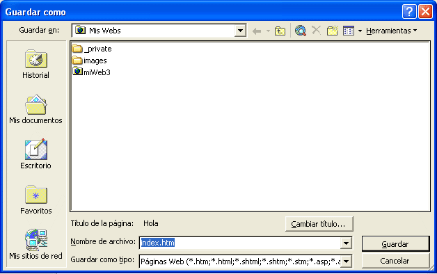Image resolution: width=437 pixels, height=274 pixels.
Task: Go to Mis documentos in places bar
Action: (36, 109)
